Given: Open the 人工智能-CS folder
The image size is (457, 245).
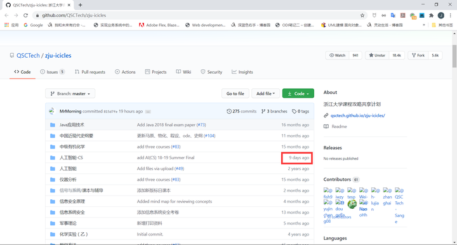Looking at the screenshot, I should click(71, 157).
